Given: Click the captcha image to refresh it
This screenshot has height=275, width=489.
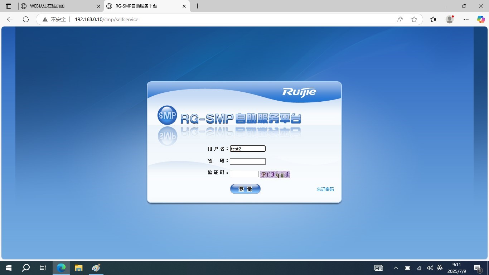Looking at the screenshot, I should 275,174.
